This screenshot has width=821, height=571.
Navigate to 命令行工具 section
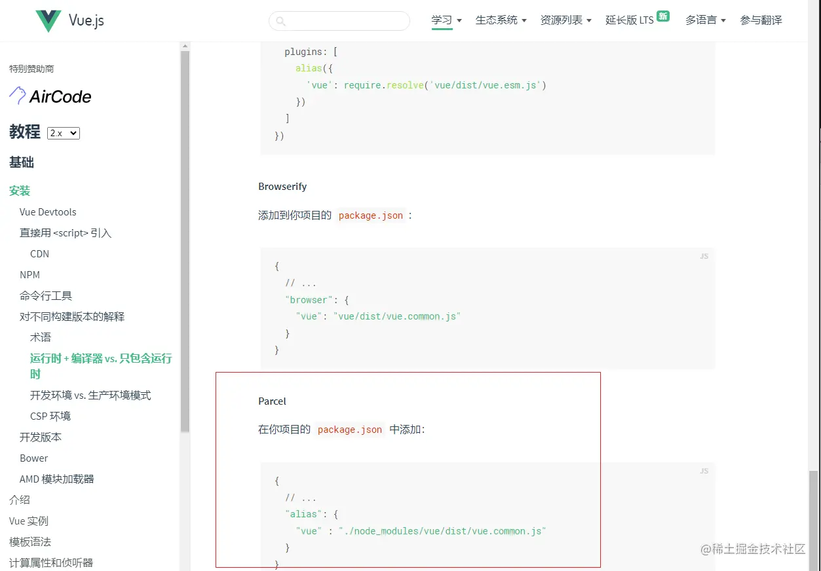coord(46,295)
